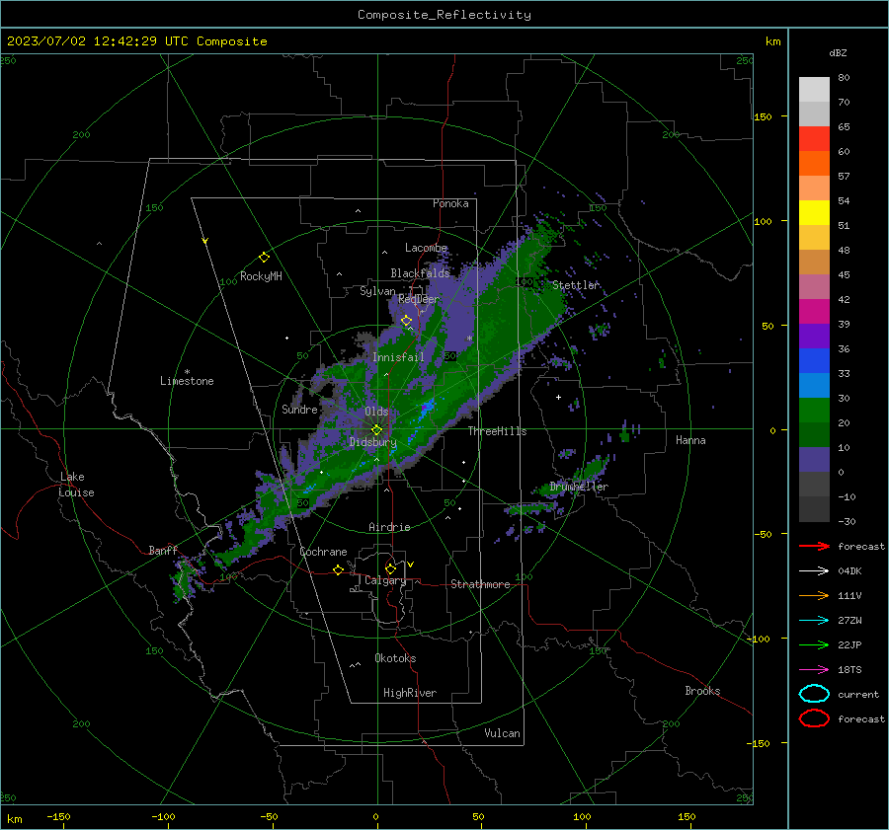Click the Airdrie town label
Screen dimensions: 889x830
click(x=389, y=527)
